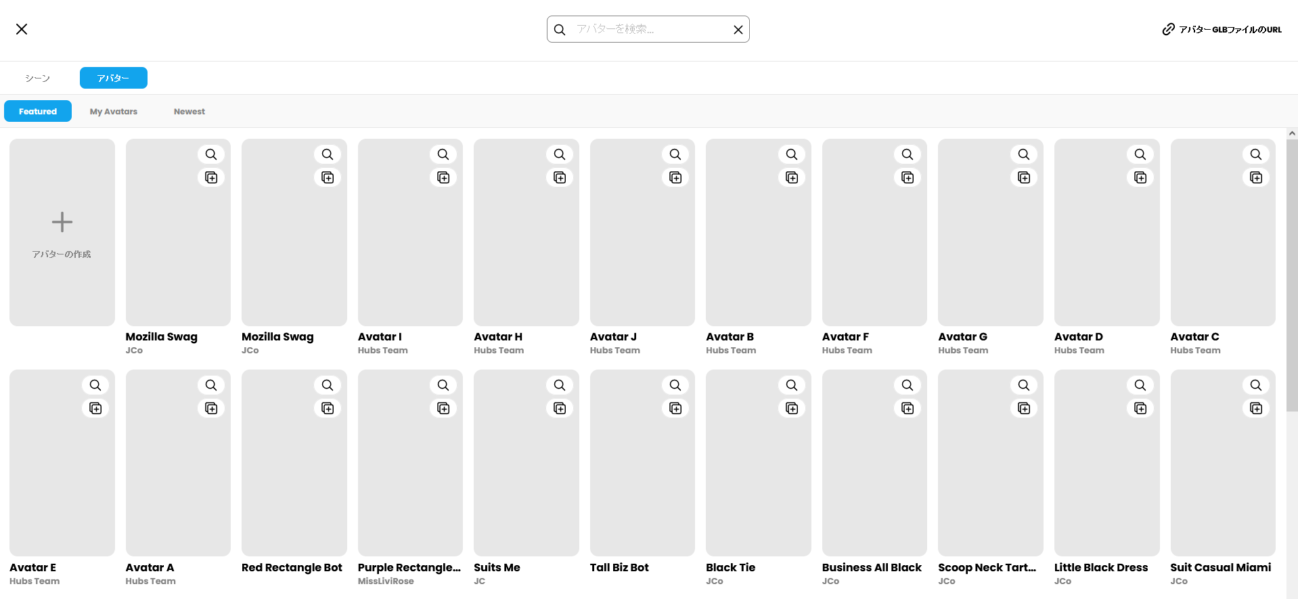This screenshot has width=1298, height=599.
Task: Duplicate Suit Casual Miami with copy icon
Action: (x=1256, y=408)
